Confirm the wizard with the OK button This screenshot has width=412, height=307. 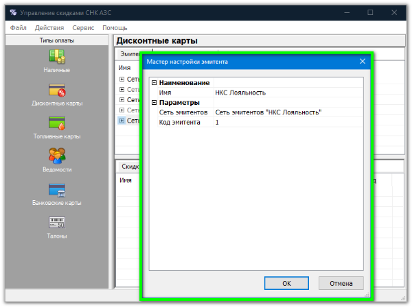point(286,283)
